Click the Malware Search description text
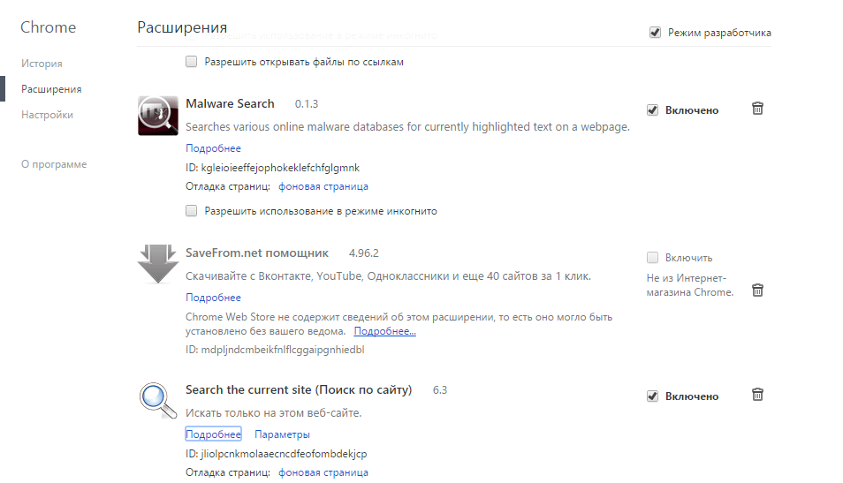 point(407,127)
